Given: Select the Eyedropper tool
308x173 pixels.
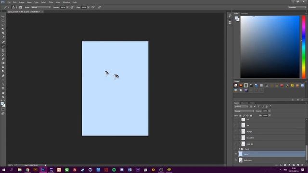Looking at the screenshot, I should click(3, 37).
